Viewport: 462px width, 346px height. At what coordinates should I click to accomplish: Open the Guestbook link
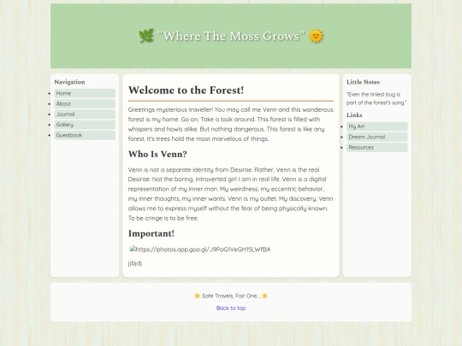(85, 135)
